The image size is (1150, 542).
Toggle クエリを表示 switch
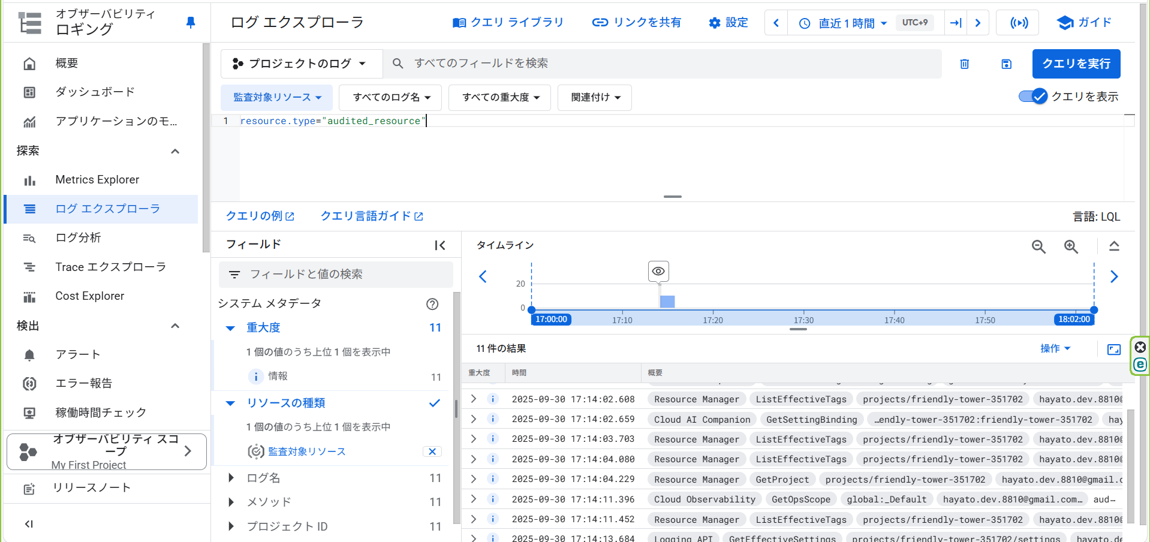1032,97
